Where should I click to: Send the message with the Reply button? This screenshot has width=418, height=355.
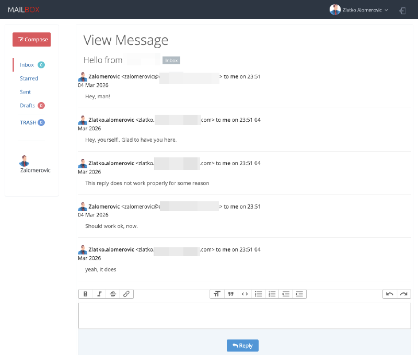click(x=242, y=345)
